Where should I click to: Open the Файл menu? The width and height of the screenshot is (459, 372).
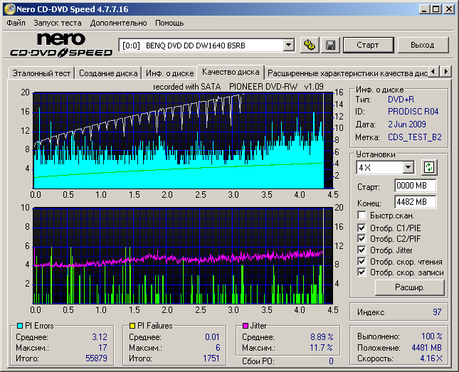[16, 23]
